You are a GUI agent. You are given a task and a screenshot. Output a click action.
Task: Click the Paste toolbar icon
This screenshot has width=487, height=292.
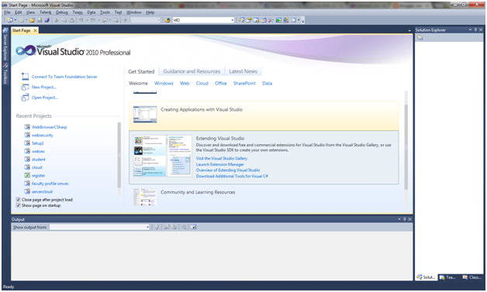71,20
